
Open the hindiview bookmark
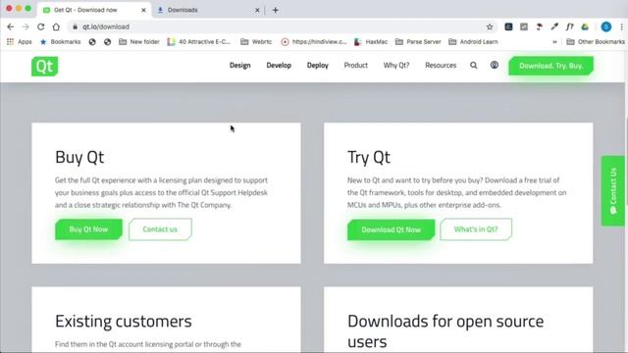point(314,41)
